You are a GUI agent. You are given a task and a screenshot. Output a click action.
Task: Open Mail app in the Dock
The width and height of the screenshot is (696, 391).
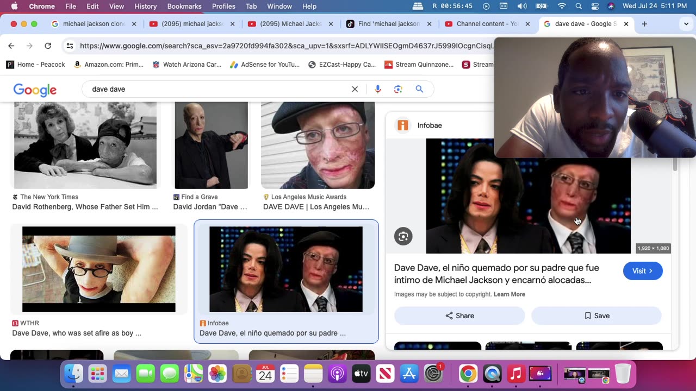[121, 374]
